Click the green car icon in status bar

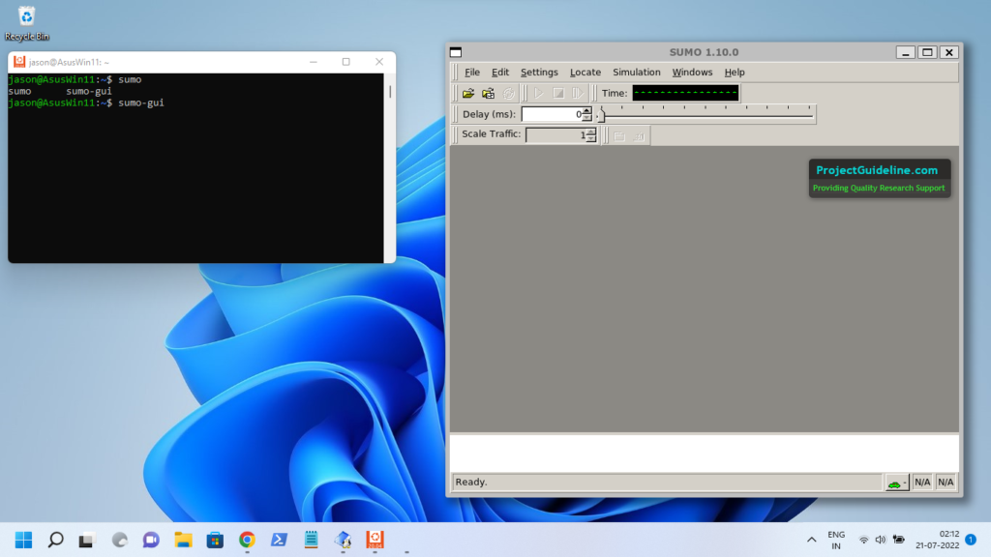[896, 483]
